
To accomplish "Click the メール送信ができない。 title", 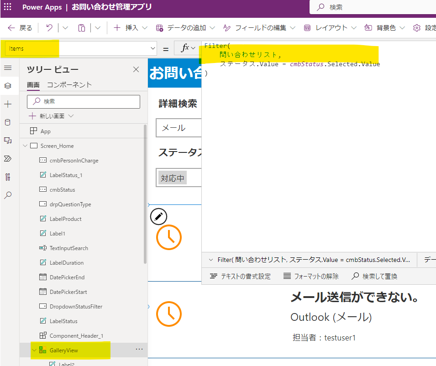I will coord(355,297).
